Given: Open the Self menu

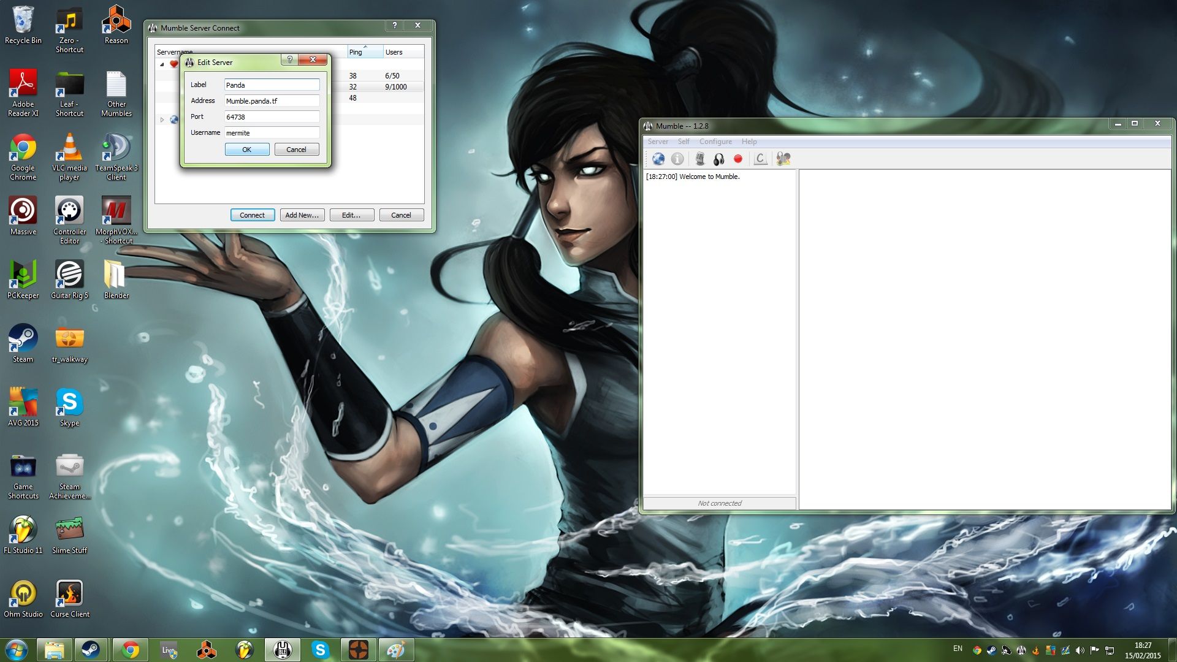Looking at the screenshot, I should pyautogui.click(x=683, y=142).
